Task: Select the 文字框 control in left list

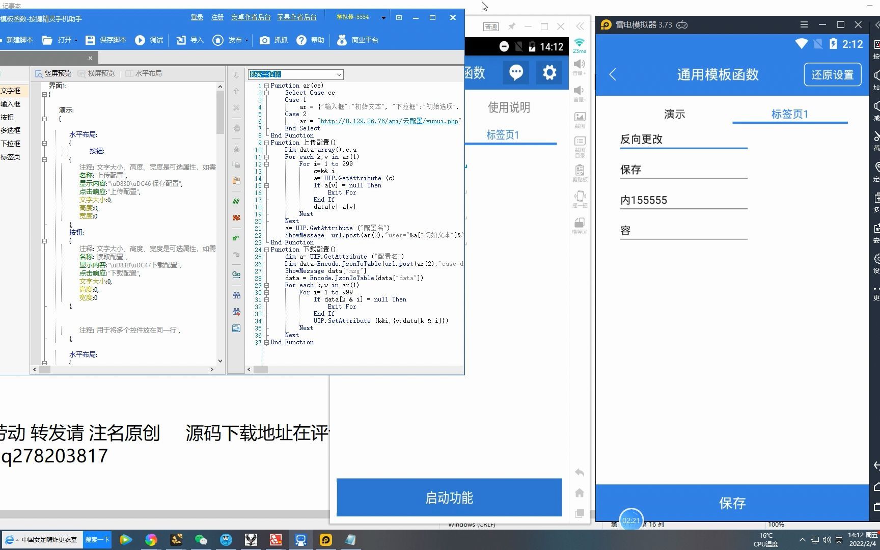Action: (11, 91)
